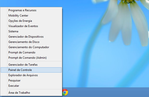The image size is (149, 97).
Task: Choose the Sistema entry
Action: [x=31, y=31]
